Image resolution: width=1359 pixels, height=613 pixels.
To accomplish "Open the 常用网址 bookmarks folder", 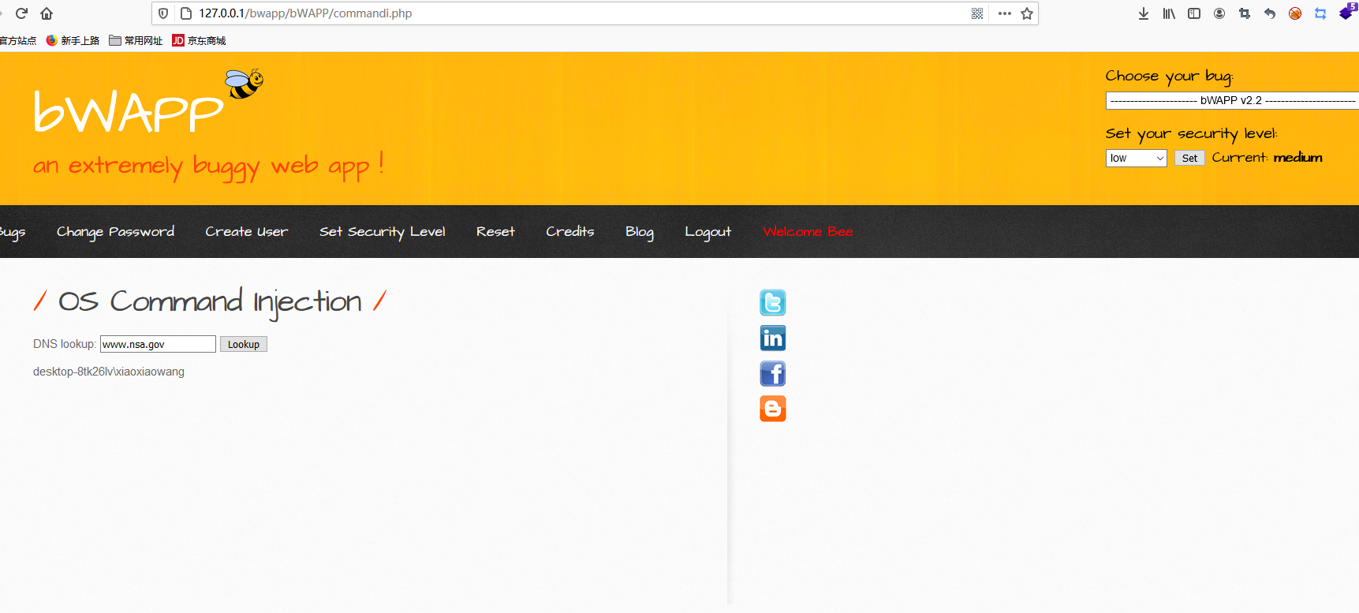I will (x=136, y=41).
